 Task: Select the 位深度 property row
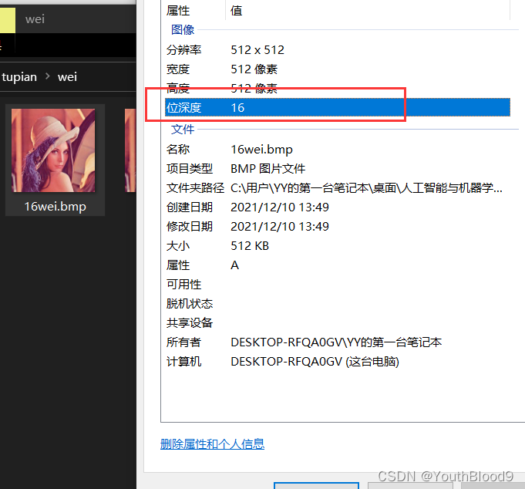click(338, 107)
